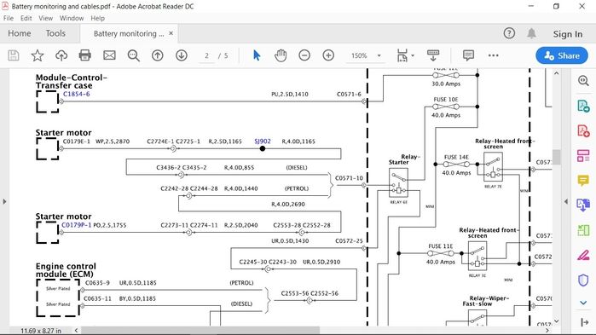Close the Battery monitoring document tab
Image resolution: width=596 pixels, height=335 pixels.
(x=171, y=33)
